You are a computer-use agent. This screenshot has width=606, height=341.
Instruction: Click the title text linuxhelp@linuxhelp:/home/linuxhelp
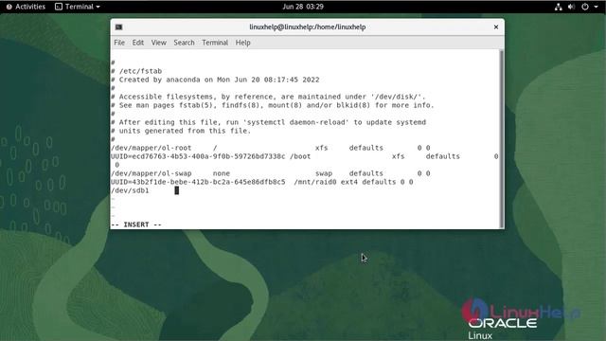pos(307,27)
